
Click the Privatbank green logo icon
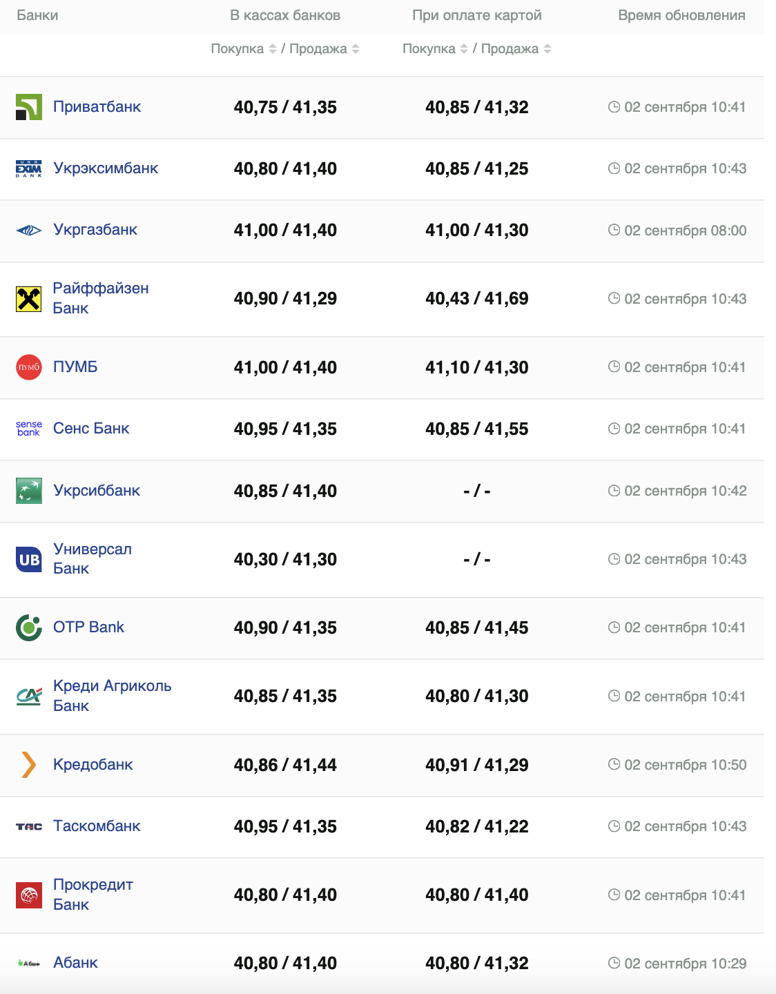pyautogui.click(x=29, y=107)
